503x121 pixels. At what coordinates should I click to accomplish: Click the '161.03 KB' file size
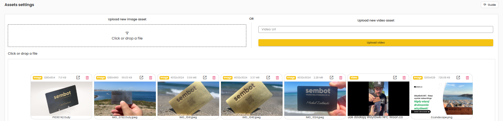[127, 78]
